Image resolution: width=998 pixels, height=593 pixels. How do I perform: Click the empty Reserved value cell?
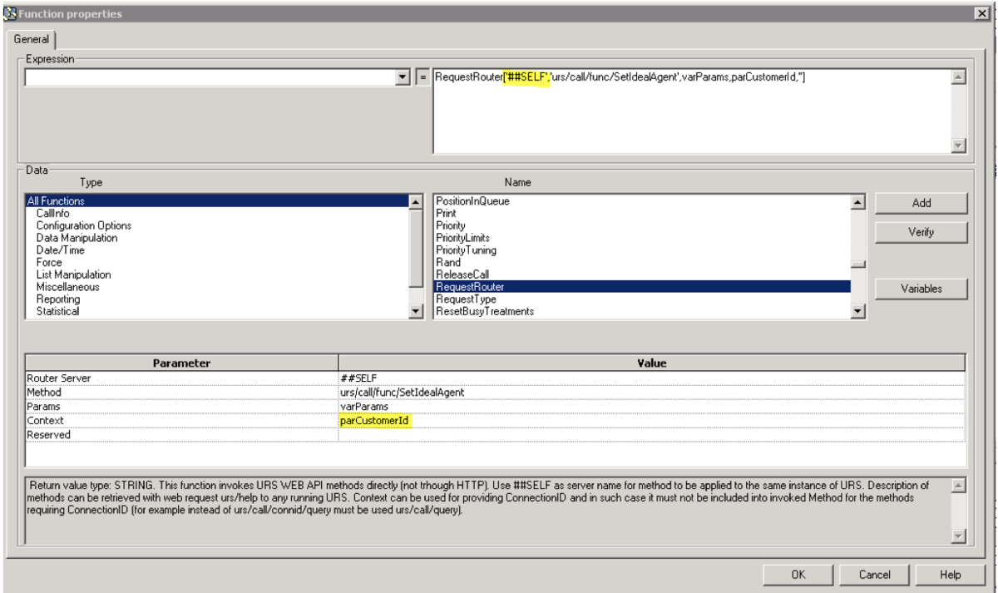[651, 435]
